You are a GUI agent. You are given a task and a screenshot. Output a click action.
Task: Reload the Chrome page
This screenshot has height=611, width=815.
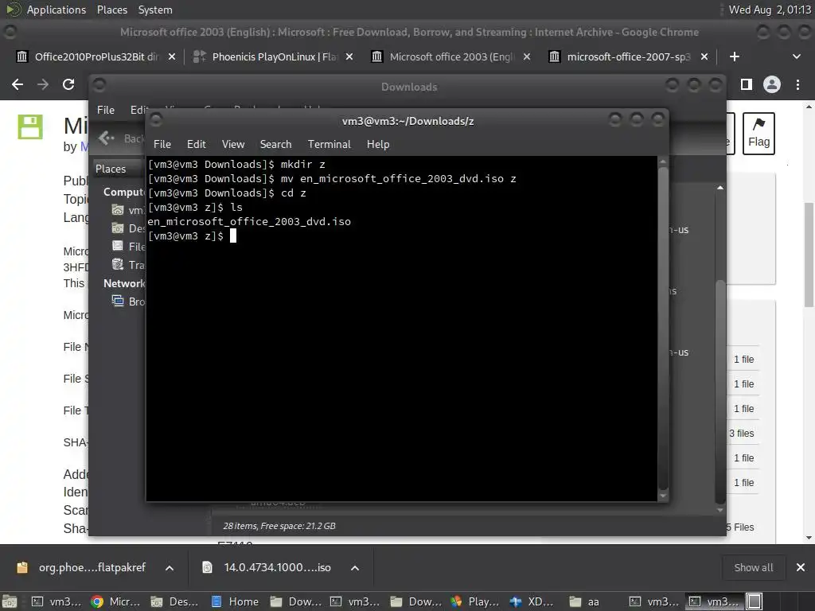point(68,84)
